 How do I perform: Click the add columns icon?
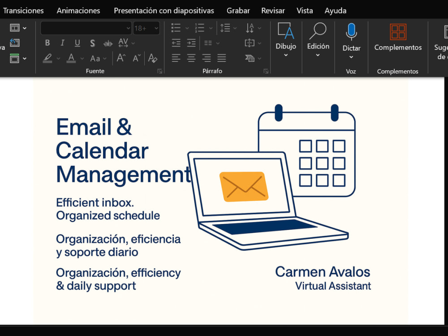[x=208, y=43]
